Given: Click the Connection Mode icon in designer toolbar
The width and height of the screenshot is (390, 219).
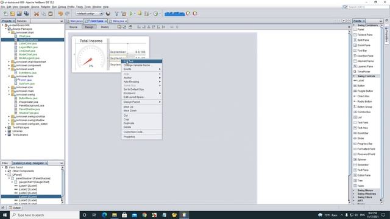Looking at the screenshot, I should point(124,27).
